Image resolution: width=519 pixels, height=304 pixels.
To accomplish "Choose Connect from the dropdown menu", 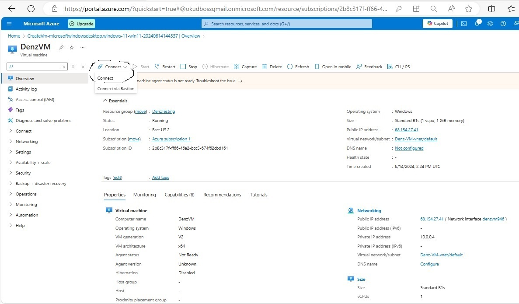I will pos(105,78).
